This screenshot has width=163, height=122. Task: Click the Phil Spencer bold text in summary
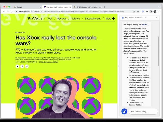(x=134, y=43)
